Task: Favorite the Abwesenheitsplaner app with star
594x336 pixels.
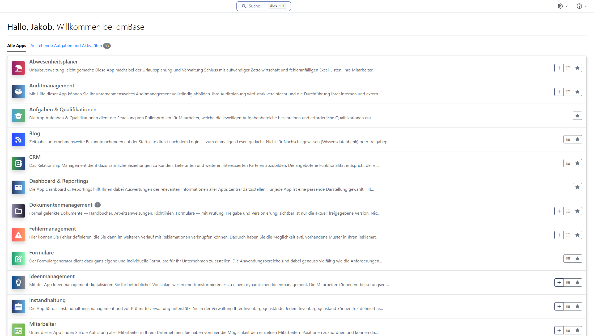Action: pyautogui.click(x=578, y=68)
